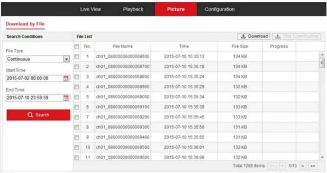Check the box for file No. 4
Screen dimensions: 327x173
(77, 87)
